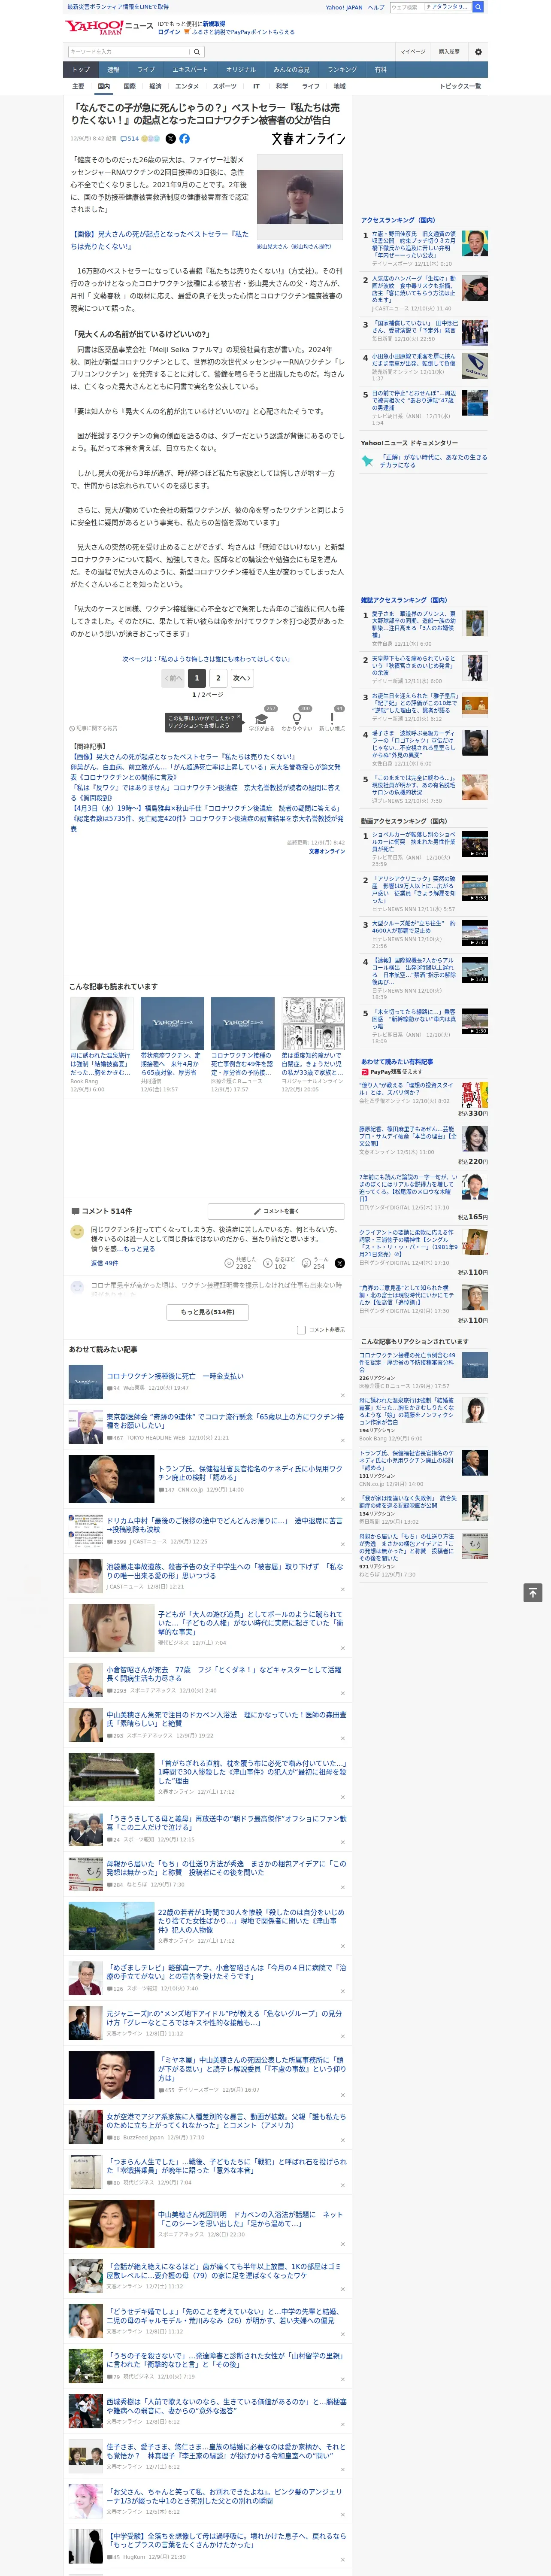Open the 返信 49件 replies
This screenshot has width=551, height=2576.
click(105, 1263)
